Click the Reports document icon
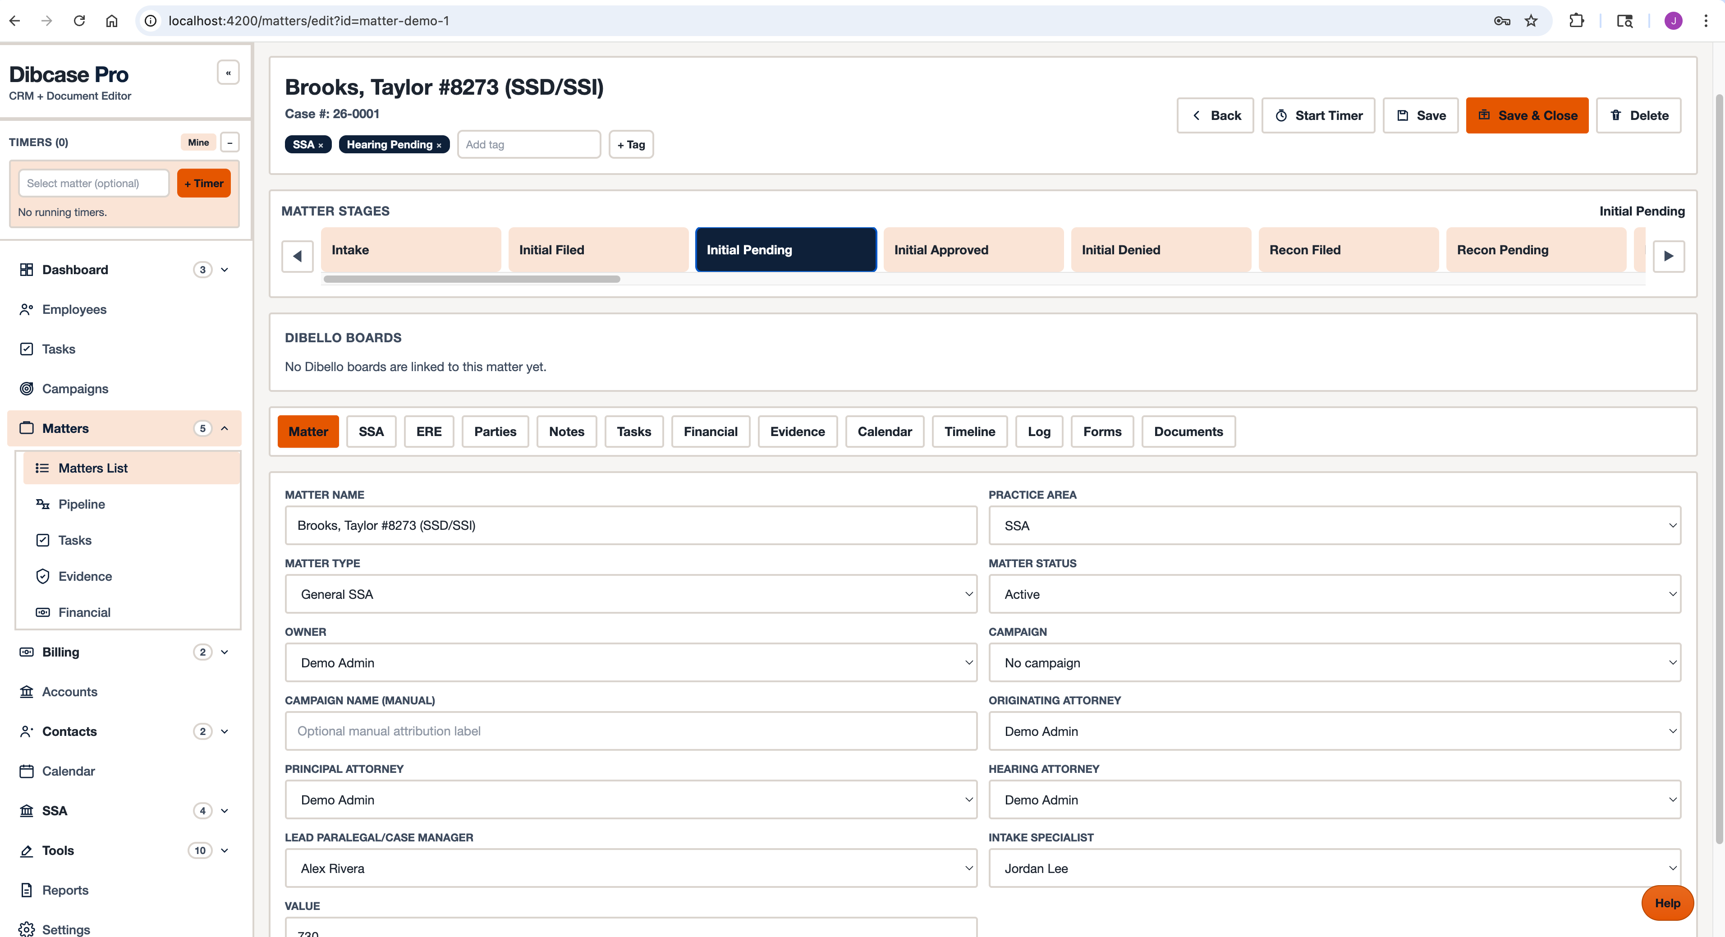 point(27,890)
